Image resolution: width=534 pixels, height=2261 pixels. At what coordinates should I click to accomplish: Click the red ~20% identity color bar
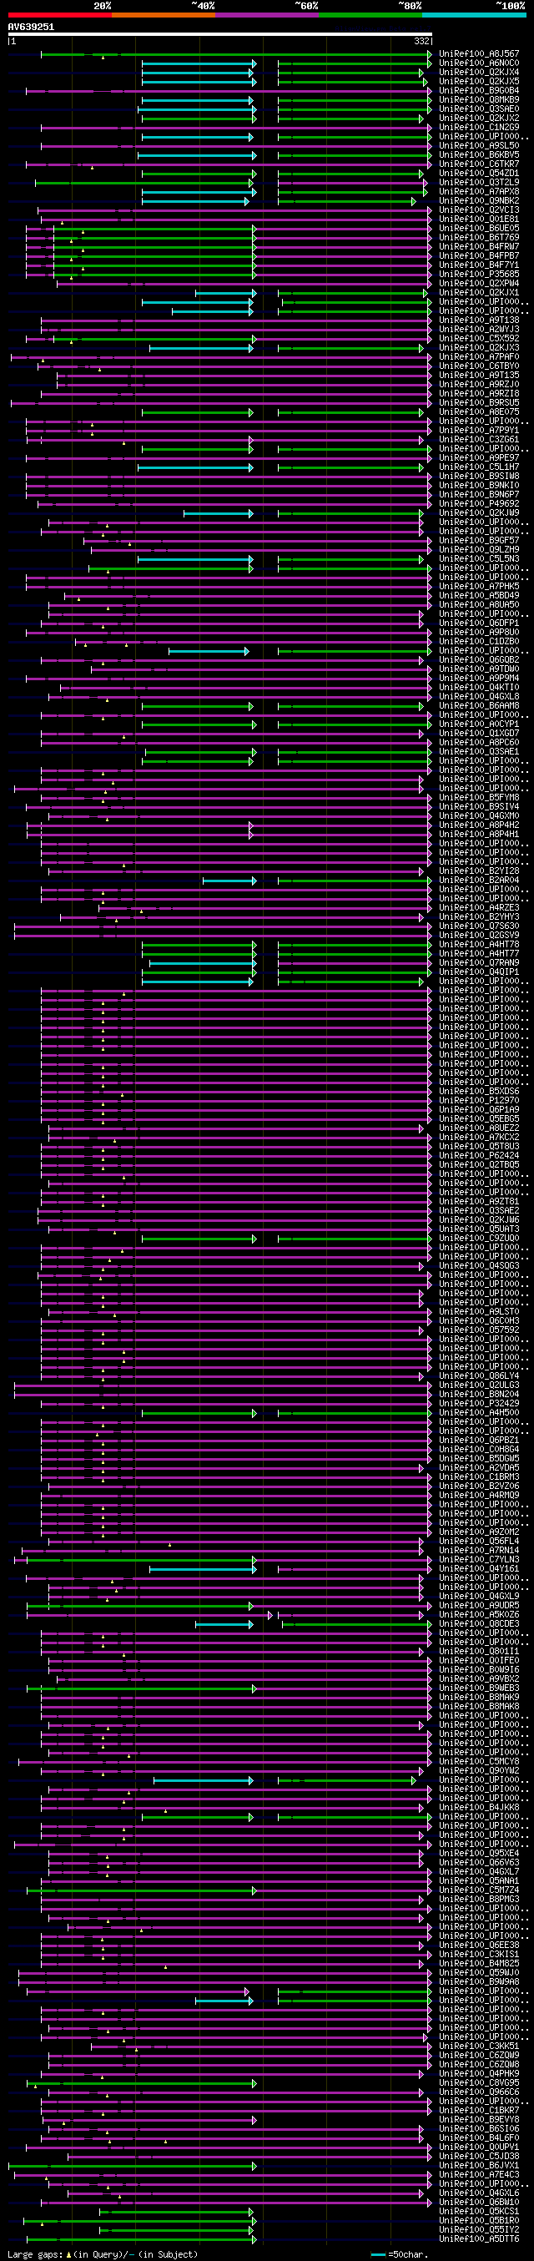coord(59,15)
